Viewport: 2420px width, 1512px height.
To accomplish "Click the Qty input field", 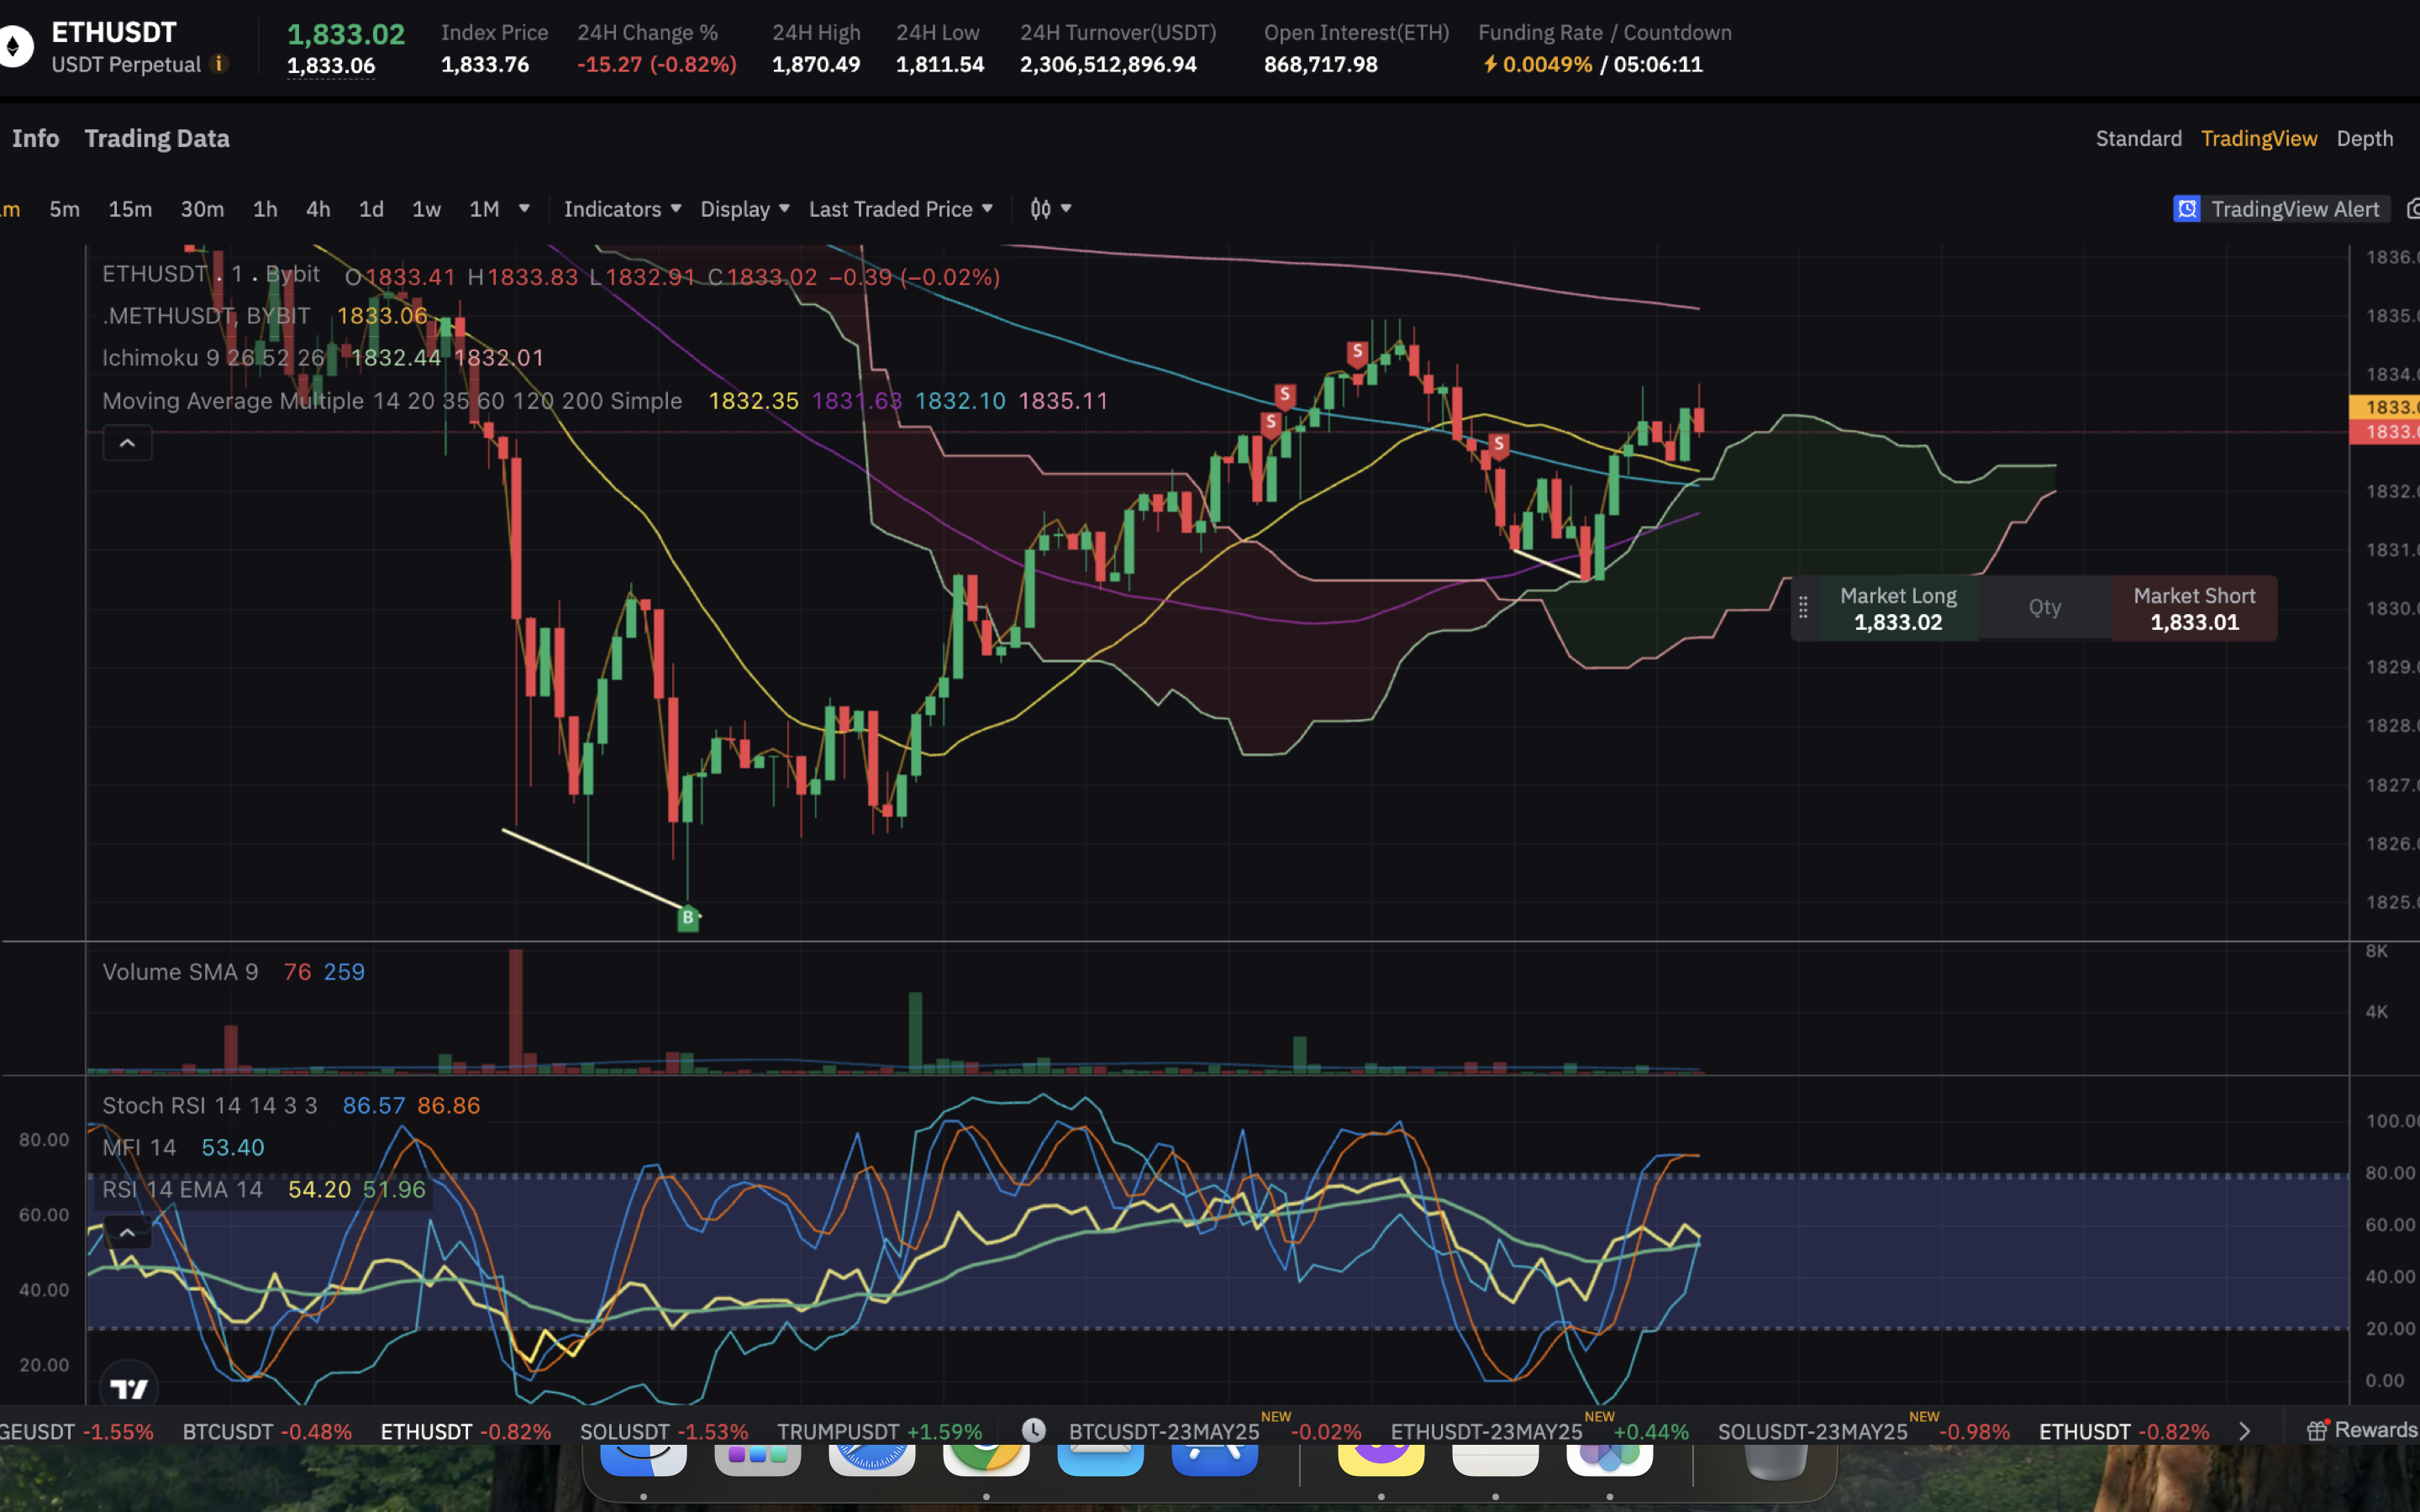I will pyautogui.click(x=2045, y=607).
